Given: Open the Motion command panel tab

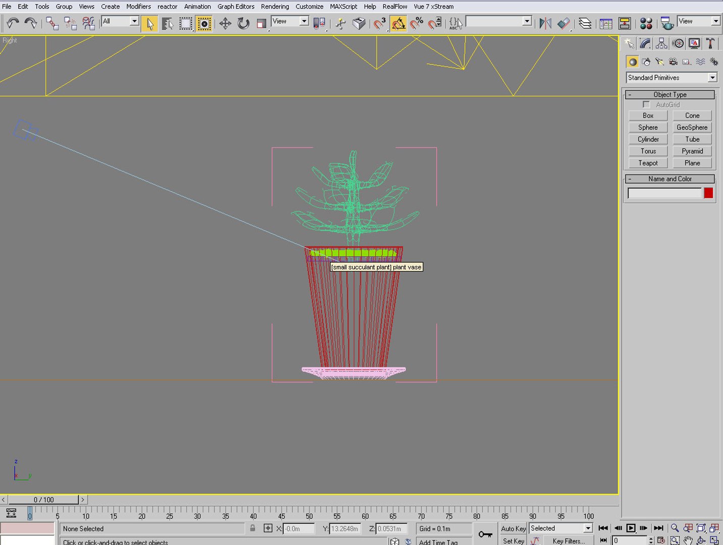Looking at the screenshot, I should [678, 43].
